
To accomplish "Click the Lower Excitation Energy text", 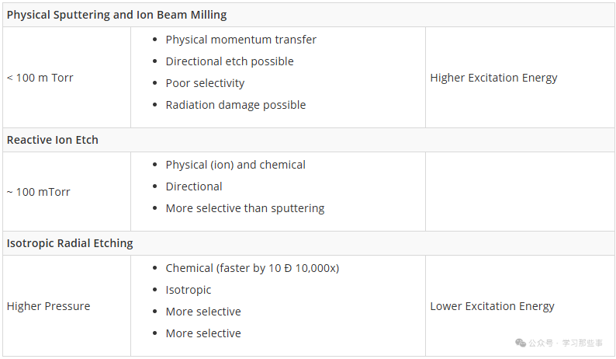I will 492,306.
